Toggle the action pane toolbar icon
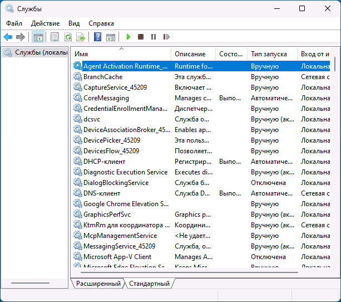The image size is (341, 302). tap(111, 37)
